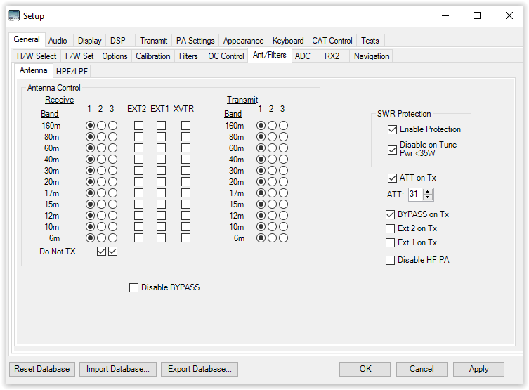Click the Reset Database button
This screenshot has width=529, height=390.
point(42,369)
